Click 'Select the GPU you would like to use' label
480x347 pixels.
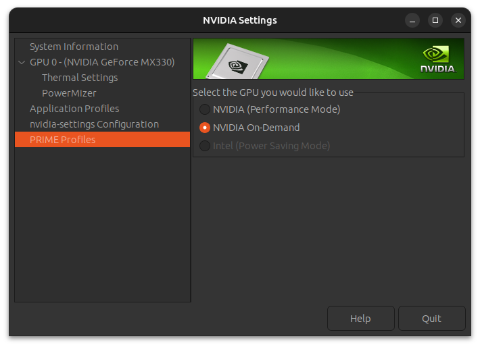coord(273,92)
